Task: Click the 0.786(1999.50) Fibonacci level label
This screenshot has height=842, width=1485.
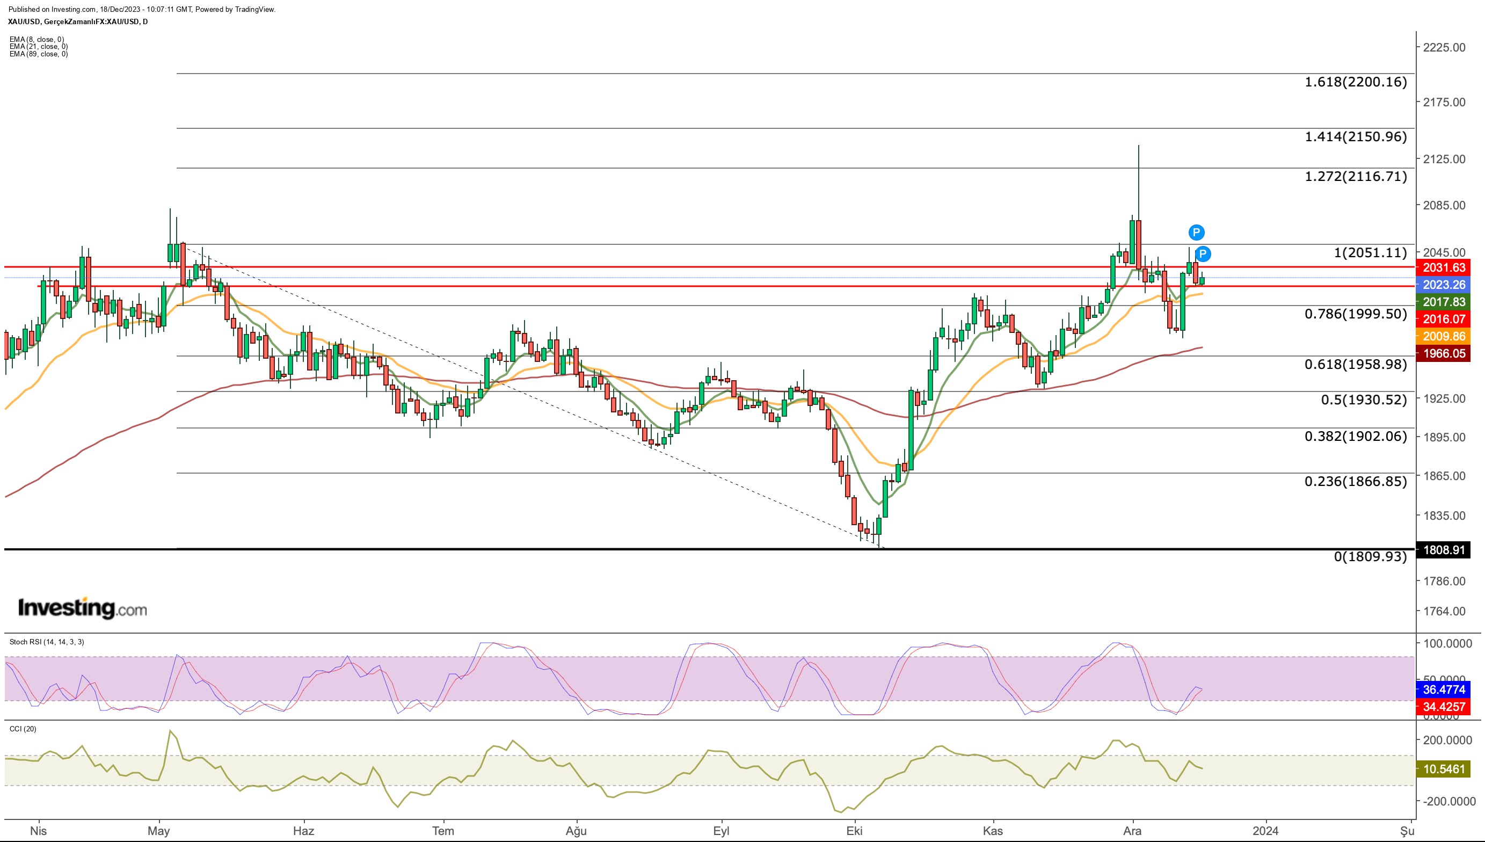Action: [1356, 314]
